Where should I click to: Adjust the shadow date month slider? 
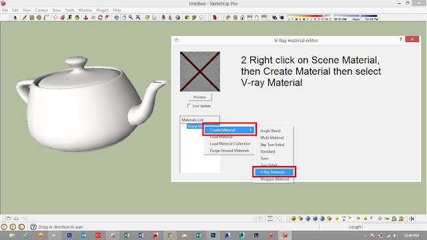click(309, 18)
